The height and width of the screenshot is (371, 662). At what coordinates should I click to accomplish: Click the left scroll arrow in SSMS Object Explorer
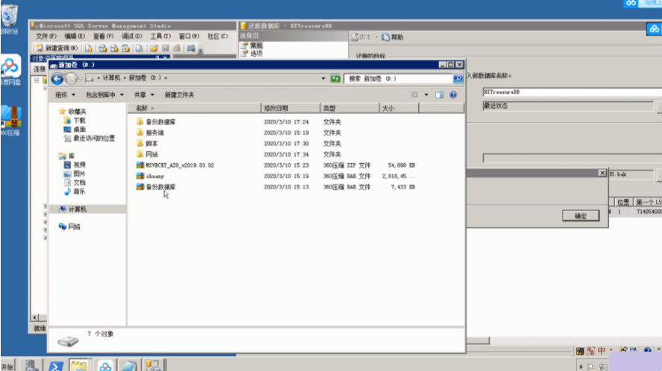[34, 317]
